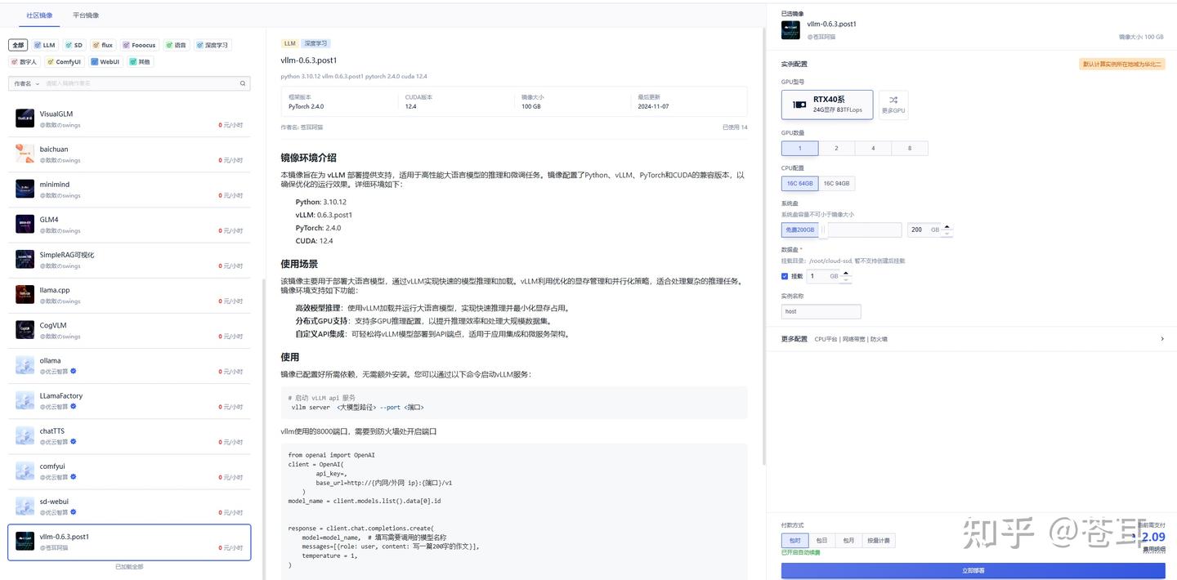Viewport: 1177px width, 580px height.
Task: Filter images by ComfyUI tag
Action: coord(64,61)
